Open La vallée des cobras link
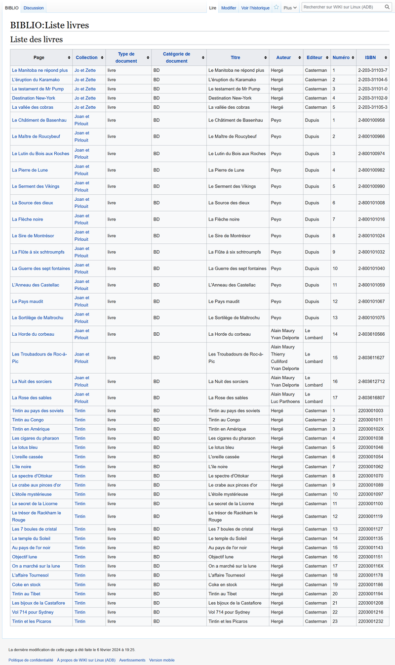Screen dimensions: 395x665 (33, 107)
